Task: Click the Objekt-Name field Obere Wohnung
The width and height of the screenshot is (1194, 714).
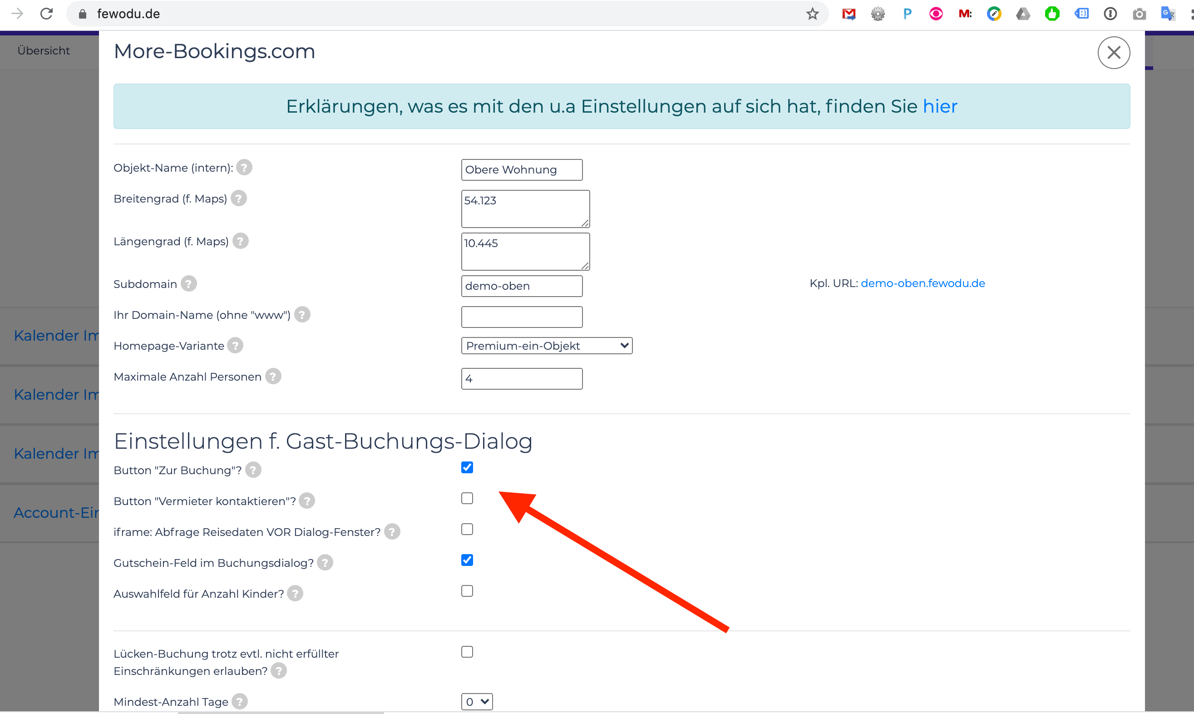Action: click(x=522, y=170)
